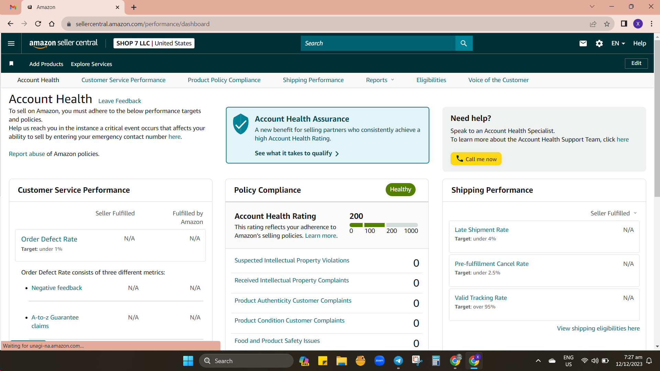Open the Seller Fulfilled dropdown in Shipping Performance
Viewport: 660px width, 371px height.
[x=614, y=213]
